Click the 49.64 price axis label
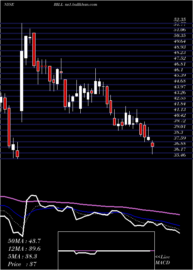Viewport: 193px width, 270px height. tap(180, 41)
